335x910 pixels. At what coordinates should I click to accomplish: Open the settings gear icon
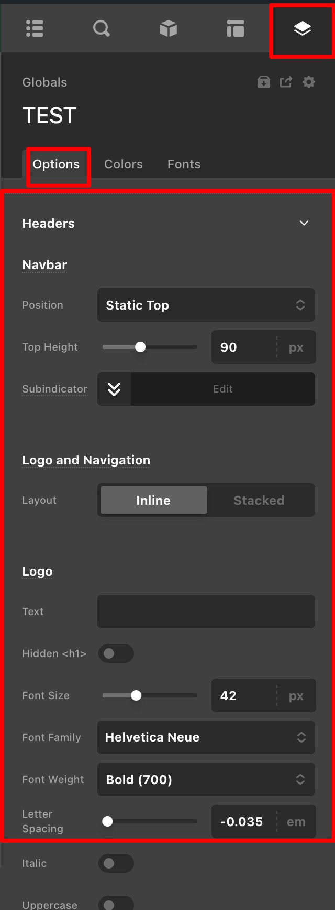point(309,82)
